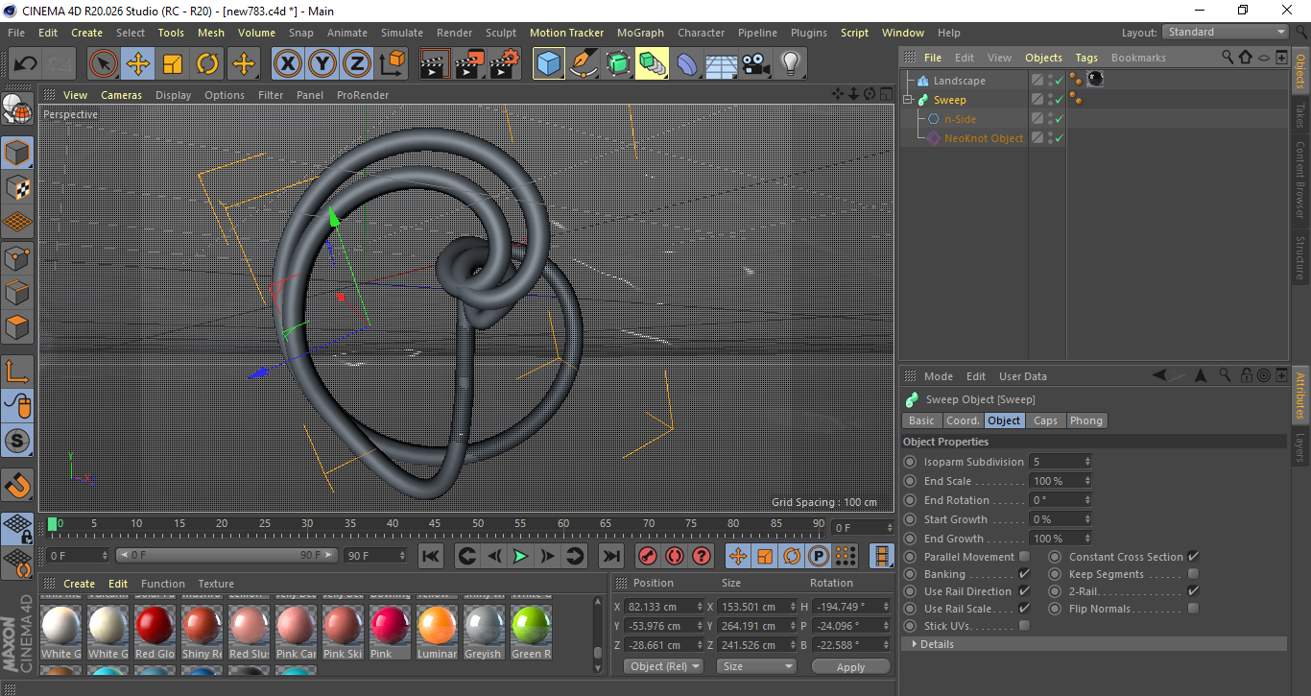Toggle Use Rail Direction checkbox
Viewport: 1311px width, 696px height.
[x=1024, y=591]
